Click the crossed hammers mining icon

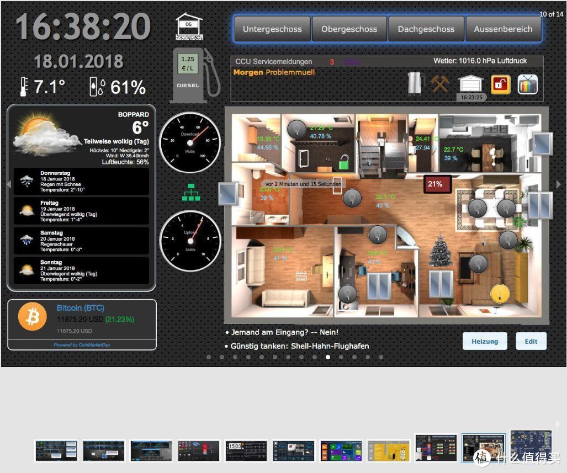(x=441, y=84)
